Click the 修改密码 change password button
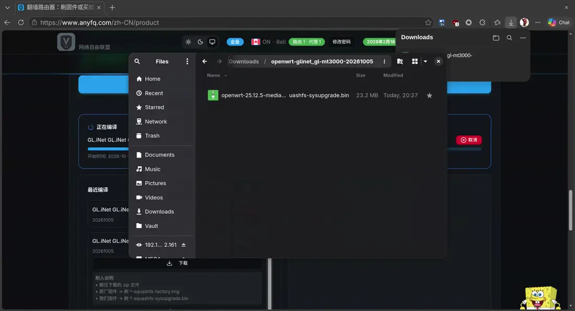This screenshot has width=575, height=311. 341,42
